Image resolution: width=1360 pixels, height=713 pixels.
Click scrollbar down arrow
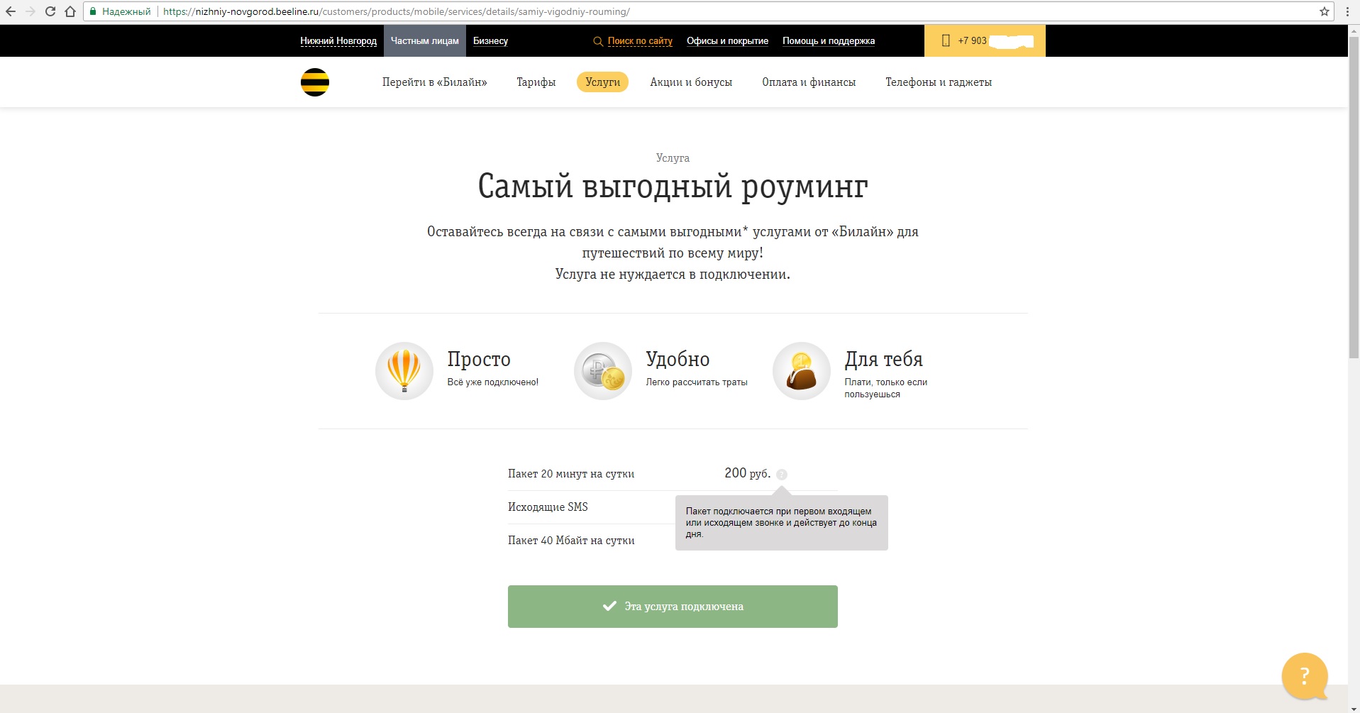[x=1354, y=707]
